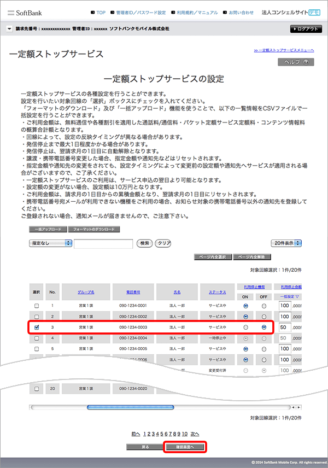The width and height of the screenshot is (328, 468).
Task: Go to next page 次へ
Action: tap(195, 434)
